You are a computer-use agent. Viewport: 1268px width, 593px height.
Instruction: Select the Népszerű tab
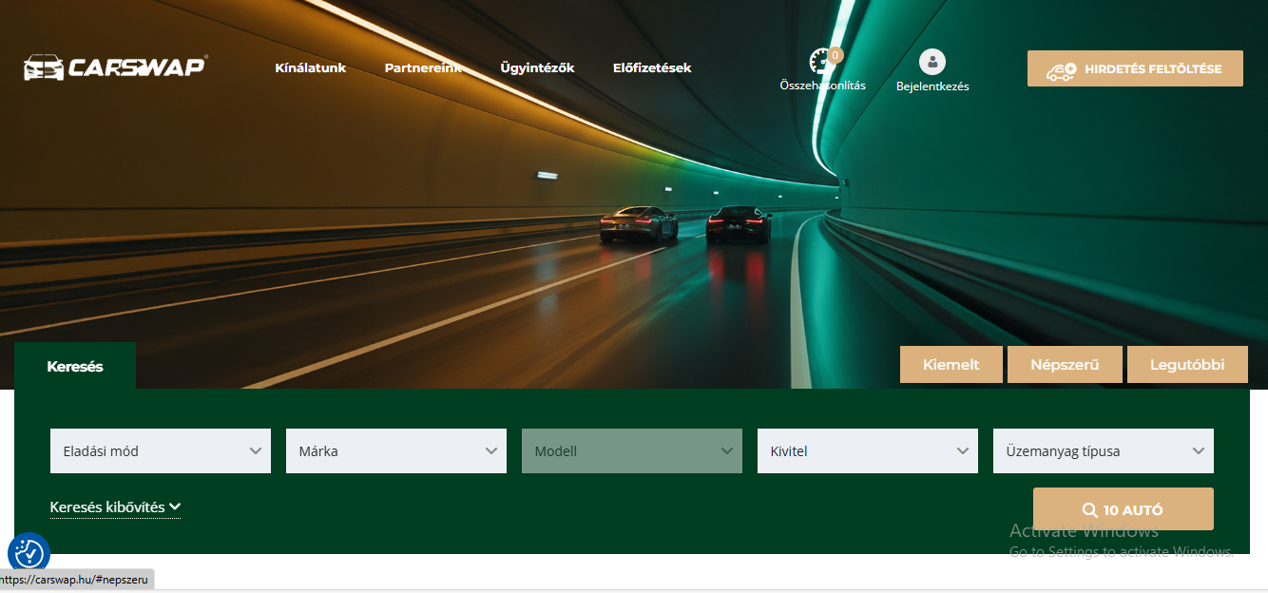(x=1065, y=365)
